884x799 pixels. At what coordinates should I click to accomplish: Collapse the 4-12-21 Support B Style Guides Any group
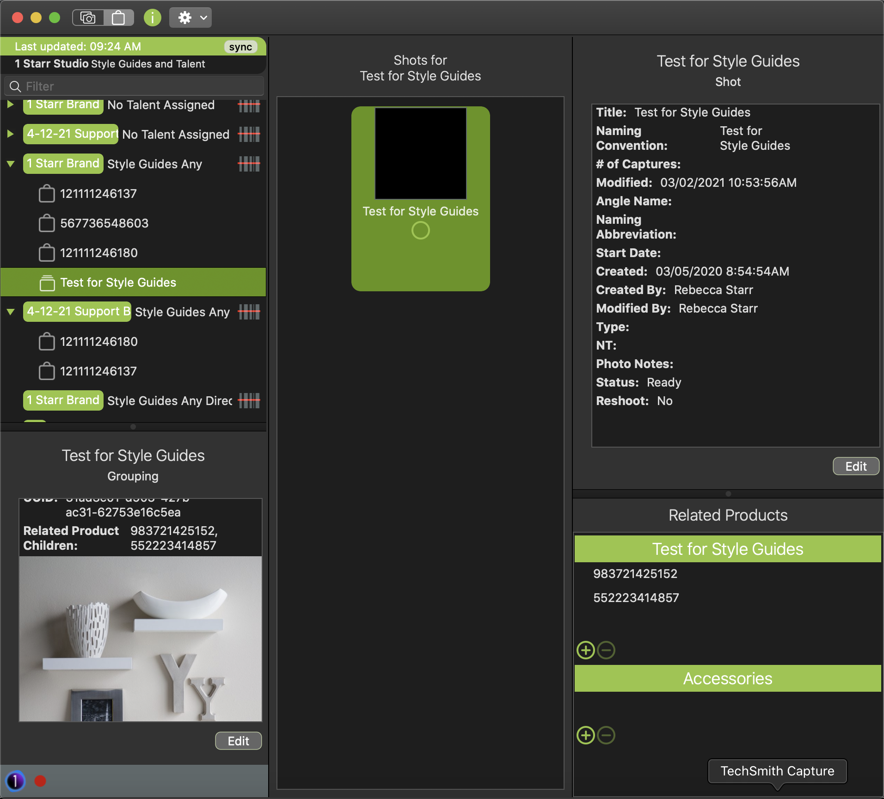tap(11, 312)
